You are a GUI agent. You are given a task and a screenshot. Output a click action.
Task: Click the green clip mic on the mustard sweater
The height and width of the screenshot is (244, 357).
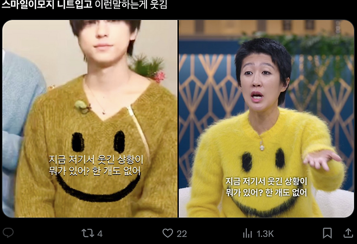coord(82,106)
